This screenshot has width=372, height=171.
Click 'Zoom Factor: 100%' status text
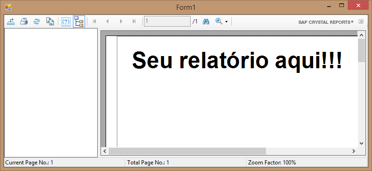pyautogui.click(x=272, y=163)
